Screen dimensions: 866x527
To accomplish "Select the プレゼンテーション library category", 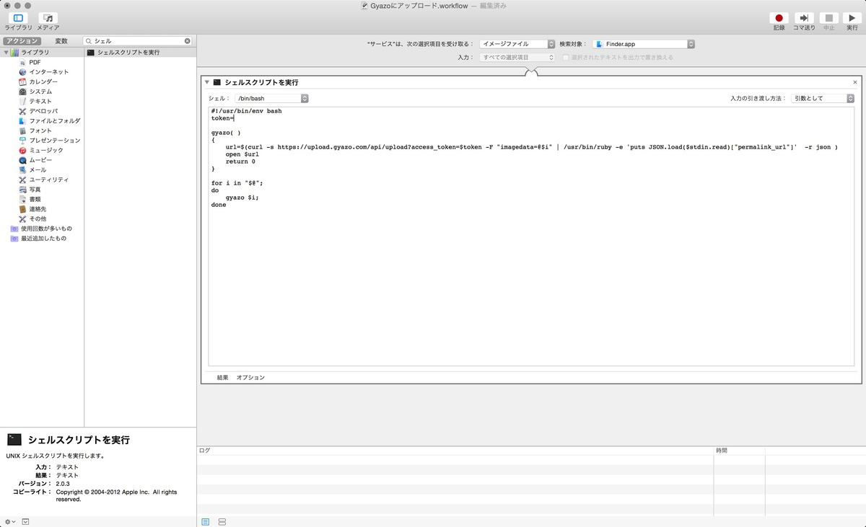I will pyautogui.click(x=55, y=141).
